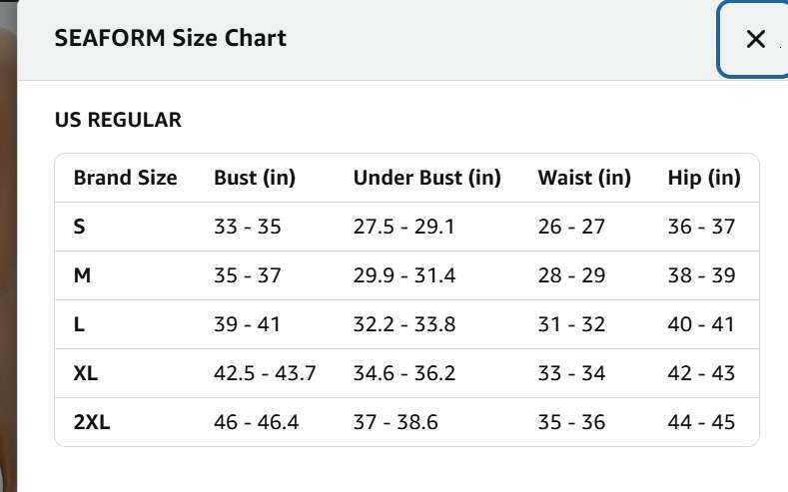Click the SEAFORM Size Chart title
The width and height of the screenshot is (788, 492).
click(x=170, y=38)
